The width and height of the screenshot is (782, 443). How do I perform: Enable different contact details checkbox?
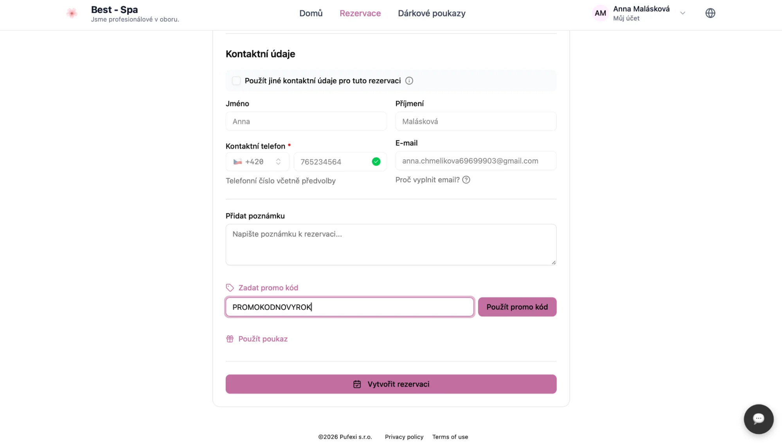pos(236,81)
